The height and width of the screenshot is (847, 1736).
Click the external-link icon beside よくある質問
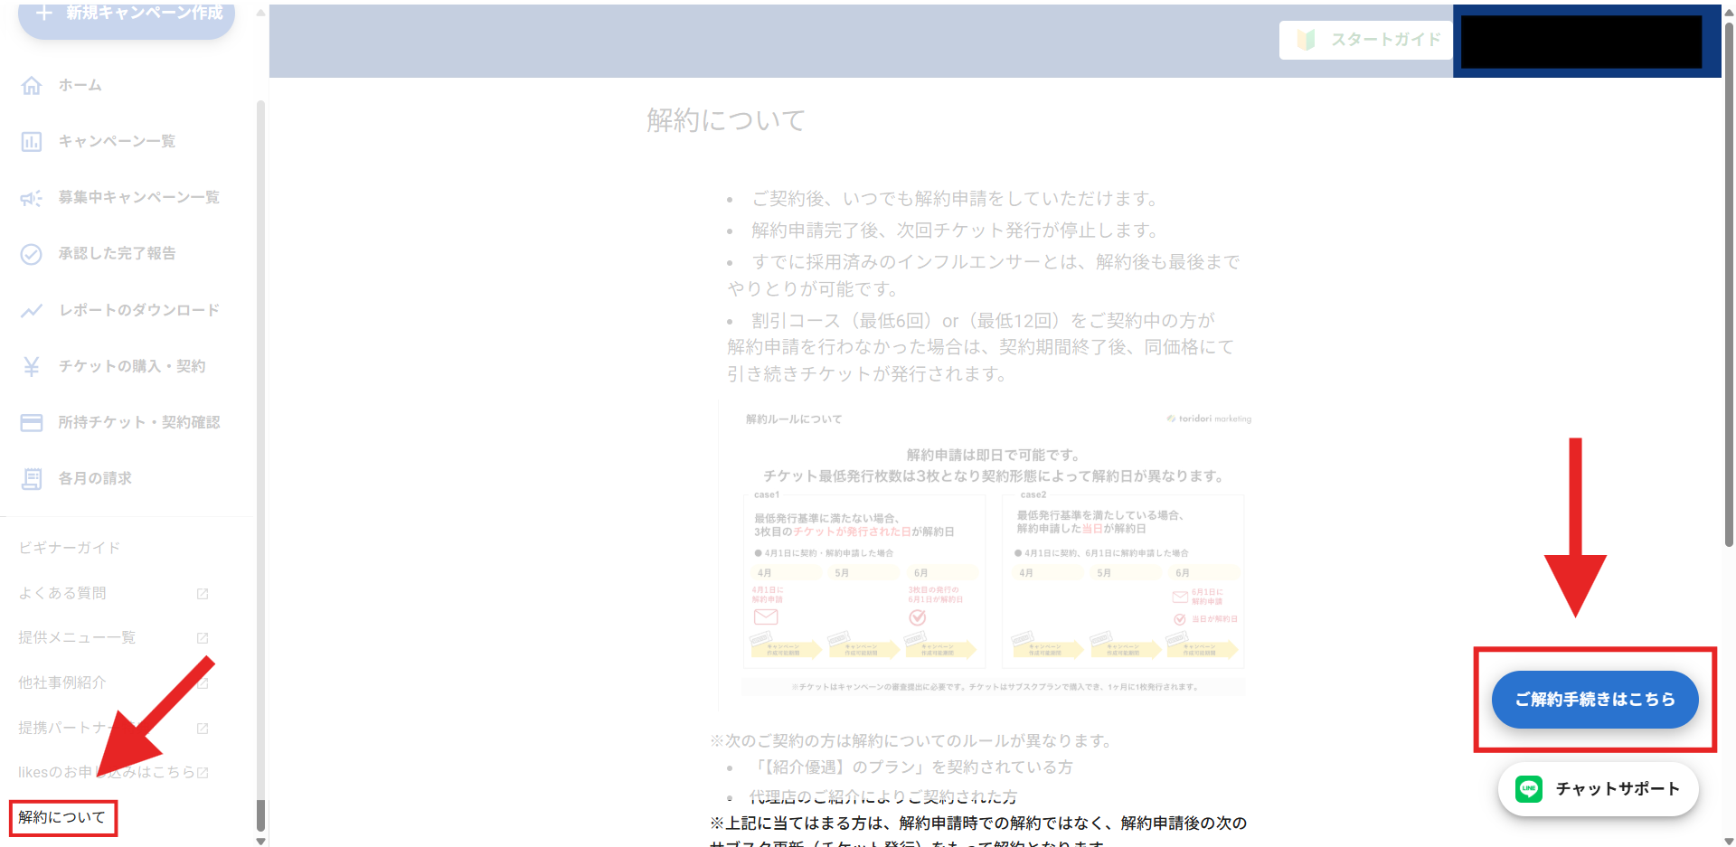(203, 593)
